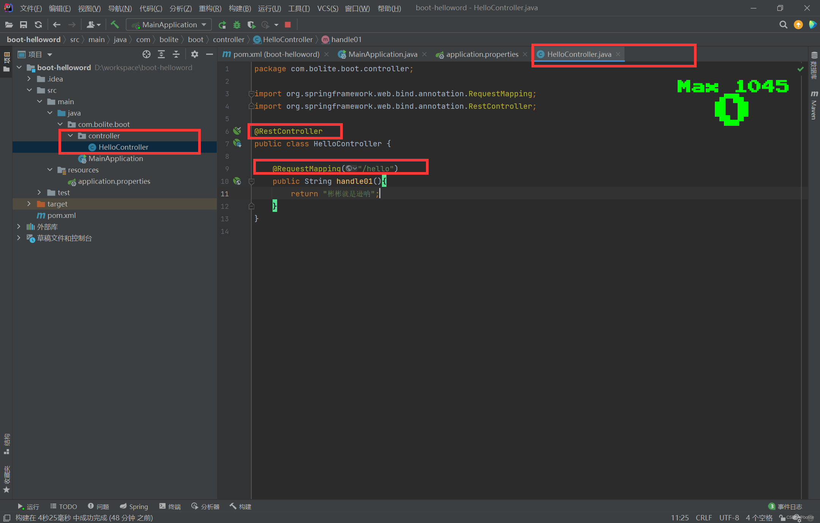Rerun MainApplication with the green rerun icon
Screen dimensions: 820x523
pyautogui.click(x=222, y=25)
